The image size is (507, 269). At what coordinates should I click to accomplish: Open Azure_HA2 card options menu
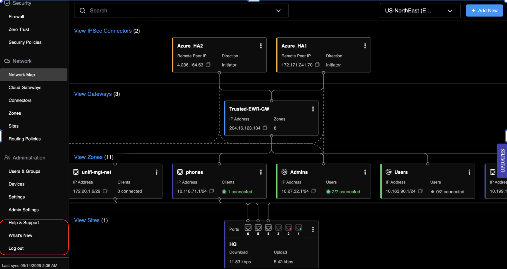click(261, 46)
